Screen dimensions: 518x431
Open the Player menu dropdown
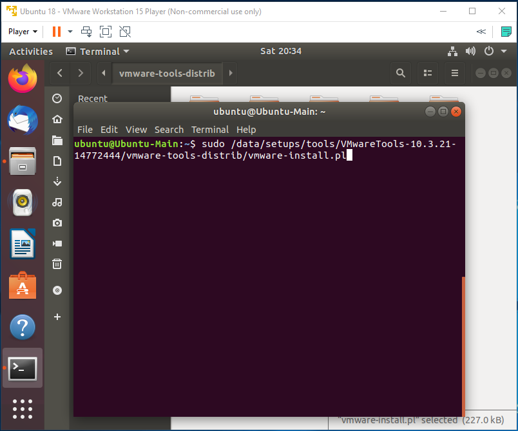[23, 32]
